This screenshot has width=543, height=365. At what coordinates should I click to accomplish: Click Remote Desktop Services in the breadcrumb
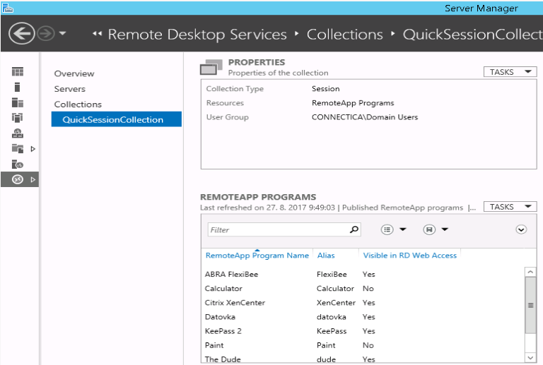pyautogui.click(x=197, y=34)
